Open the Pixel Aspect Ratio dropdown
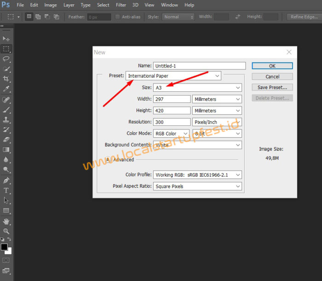 tap(197, 186)
